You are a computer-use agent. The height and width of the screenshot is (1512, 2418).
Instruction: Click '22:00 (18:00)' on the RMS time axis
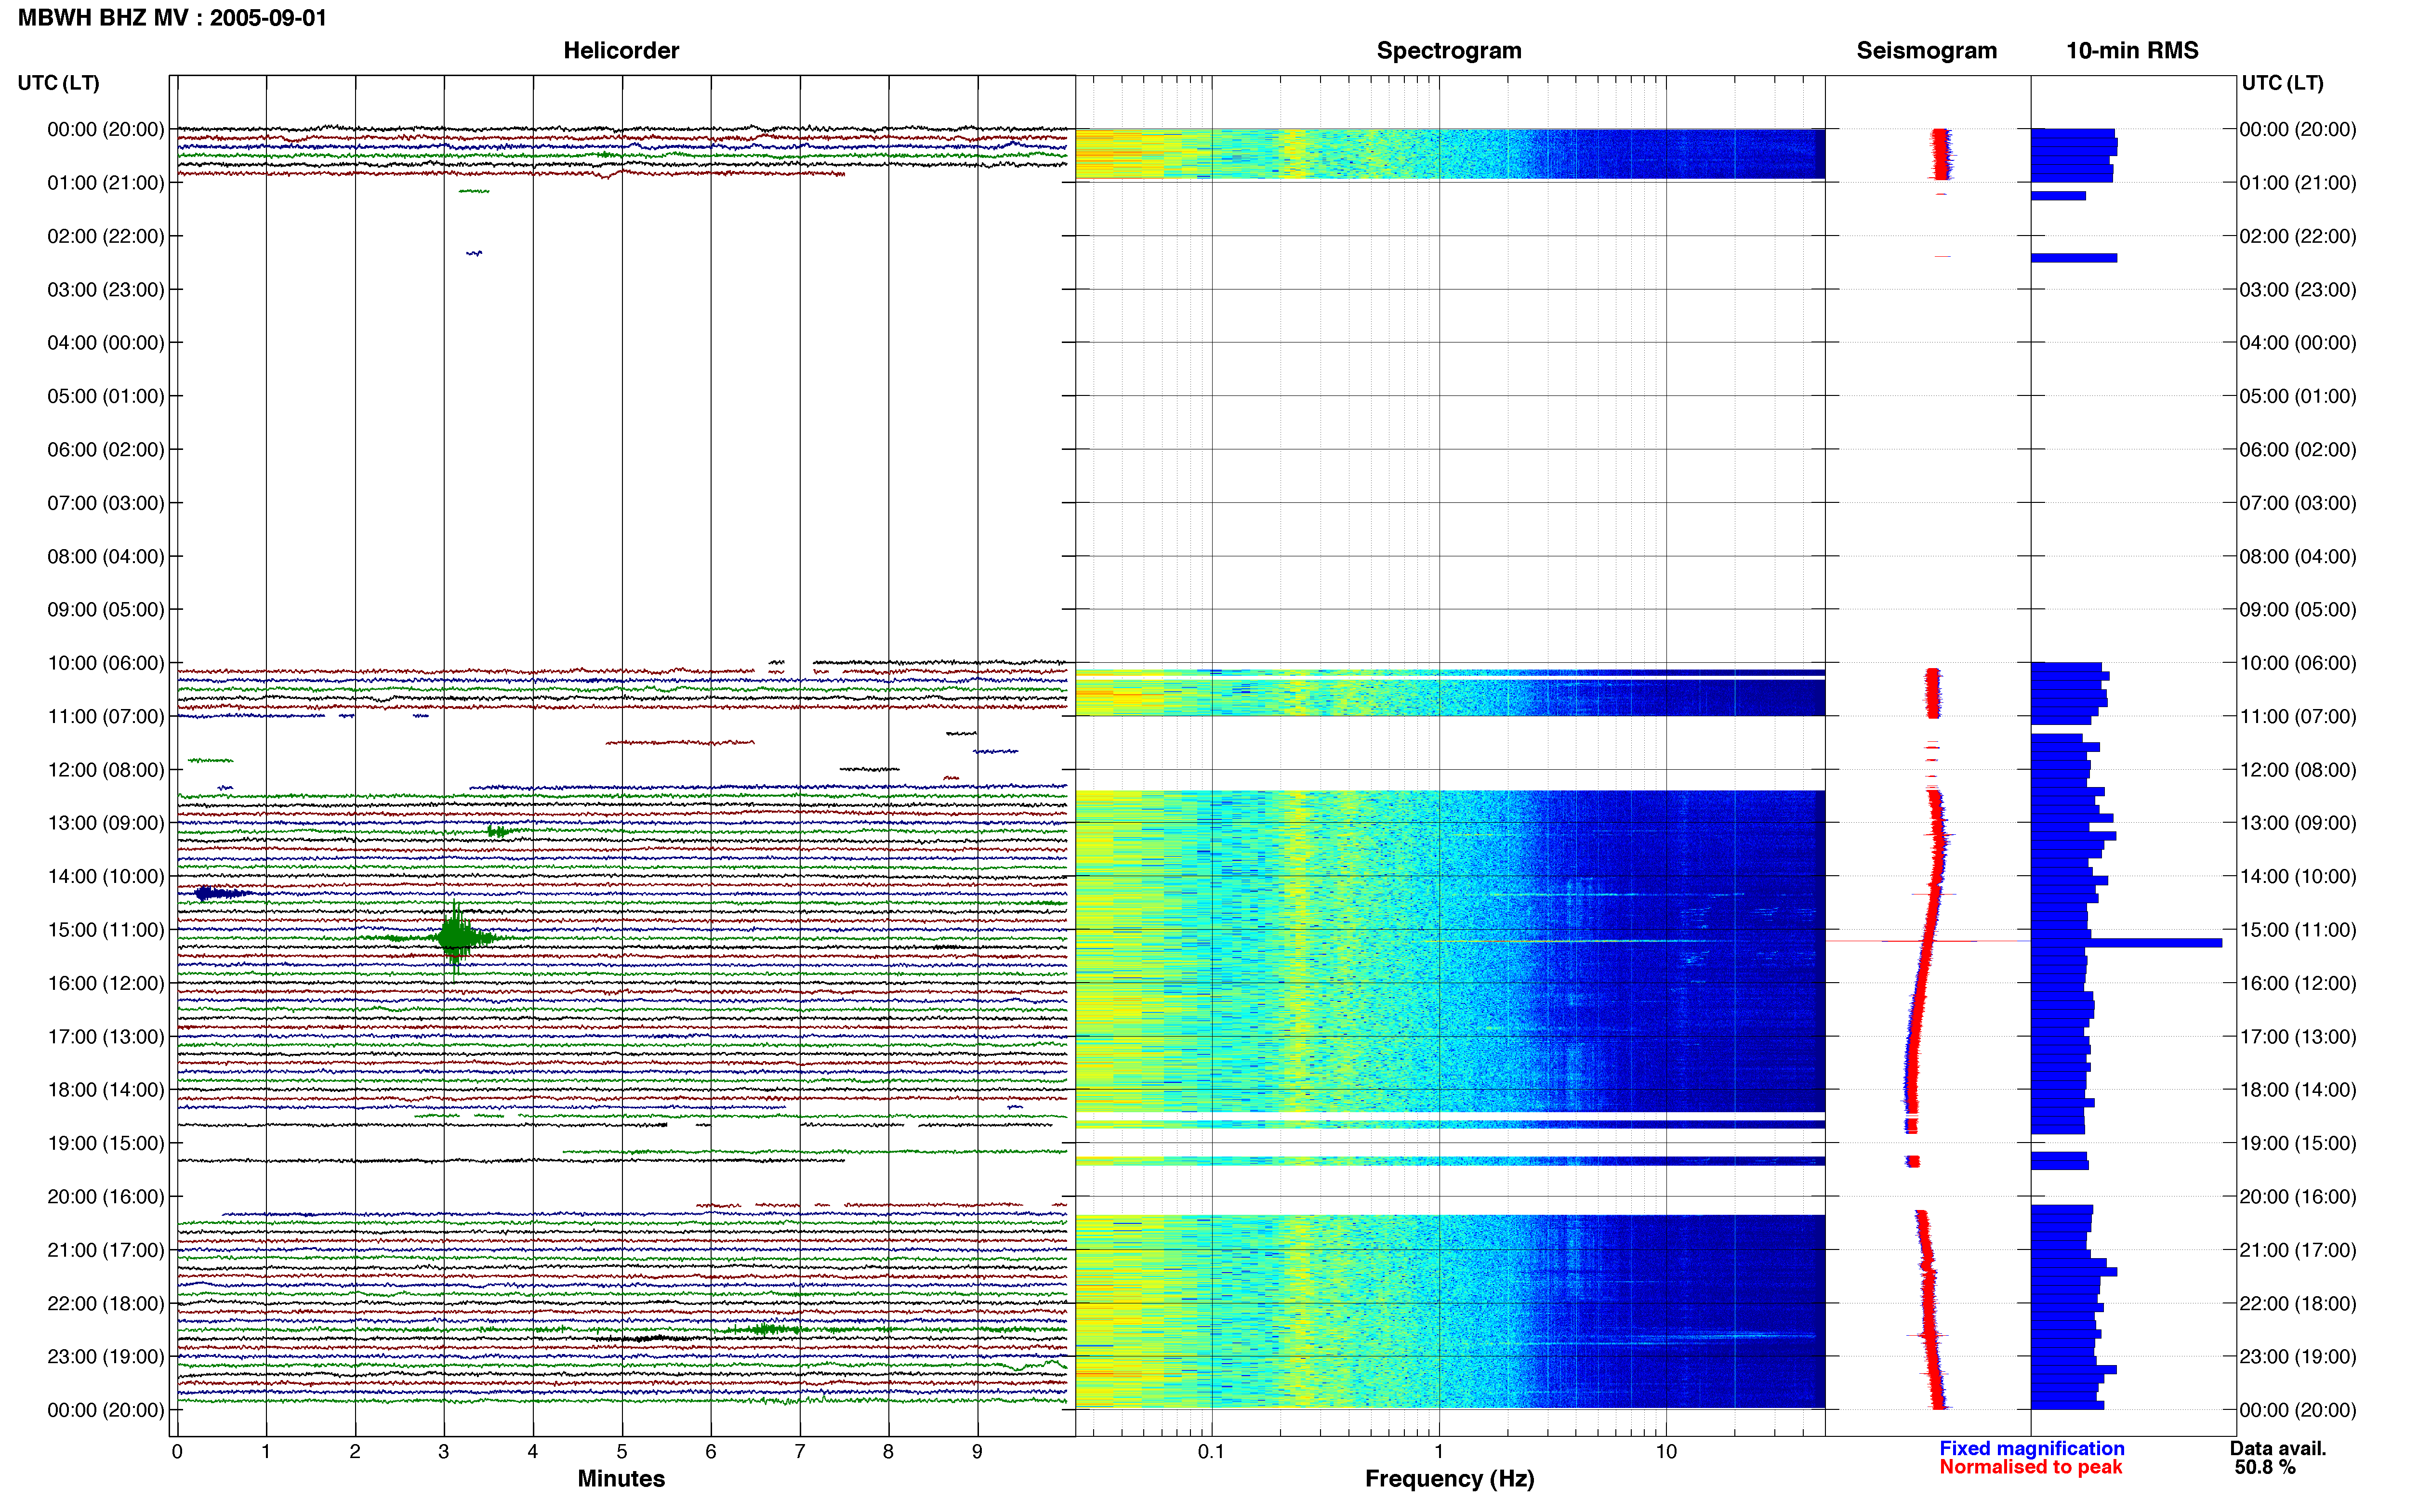point(2298,1303)
